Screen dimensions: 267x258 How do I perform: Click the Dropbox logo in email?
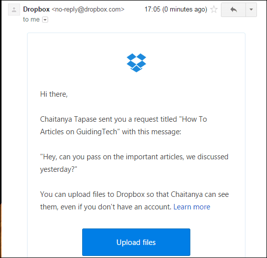pyautogui.click(x=136, y=63)
